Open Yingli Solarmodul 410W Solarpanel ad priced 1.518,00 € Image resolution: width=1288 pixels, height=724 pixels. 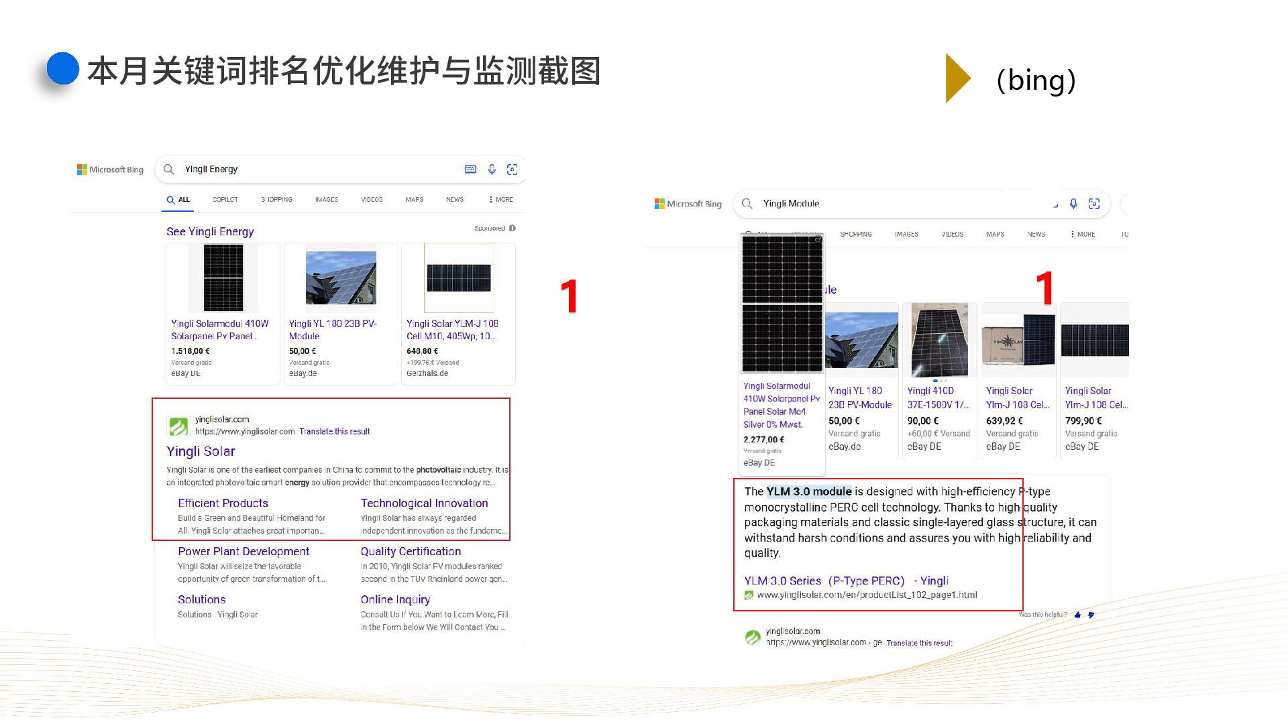[x=223, y=314]
